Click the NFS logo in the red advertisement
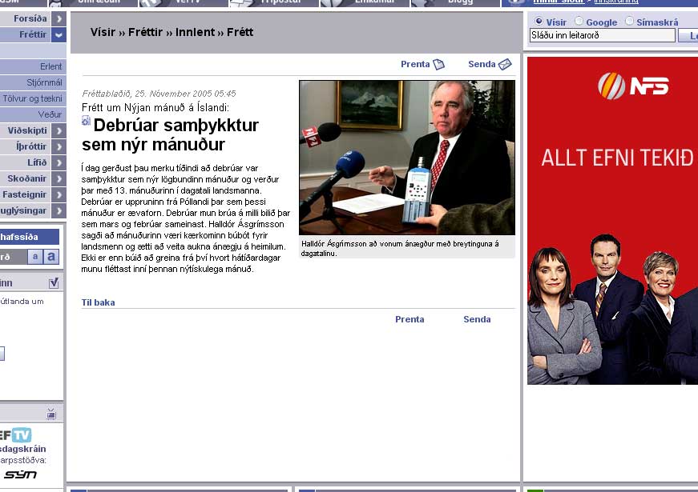The width and height of the screenshot is (698, 492). point(633,86)
